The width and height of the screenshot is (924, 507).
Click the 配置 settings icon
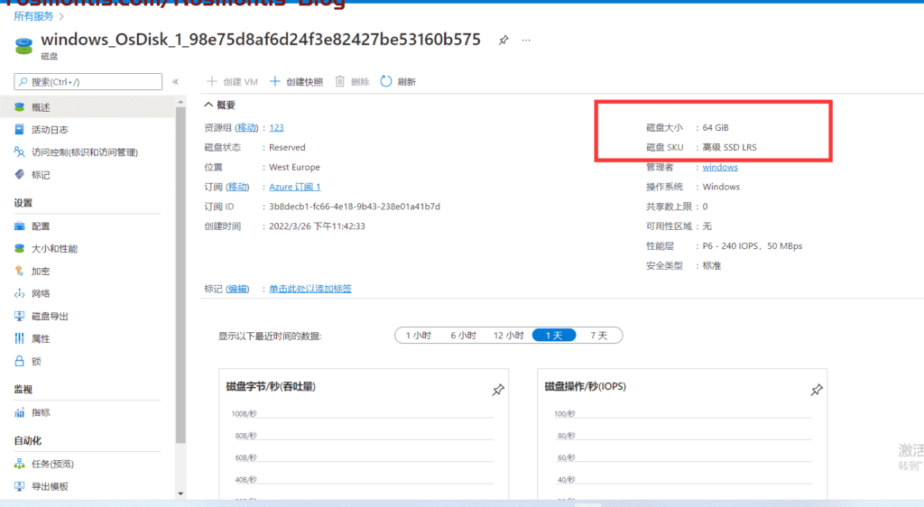[20, 226]
